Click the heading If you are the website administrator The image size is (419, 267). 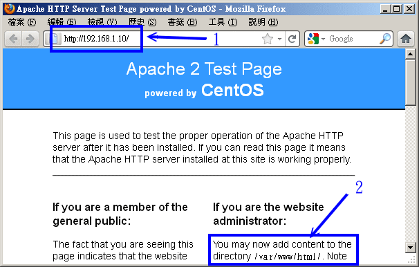click(268, 214)
